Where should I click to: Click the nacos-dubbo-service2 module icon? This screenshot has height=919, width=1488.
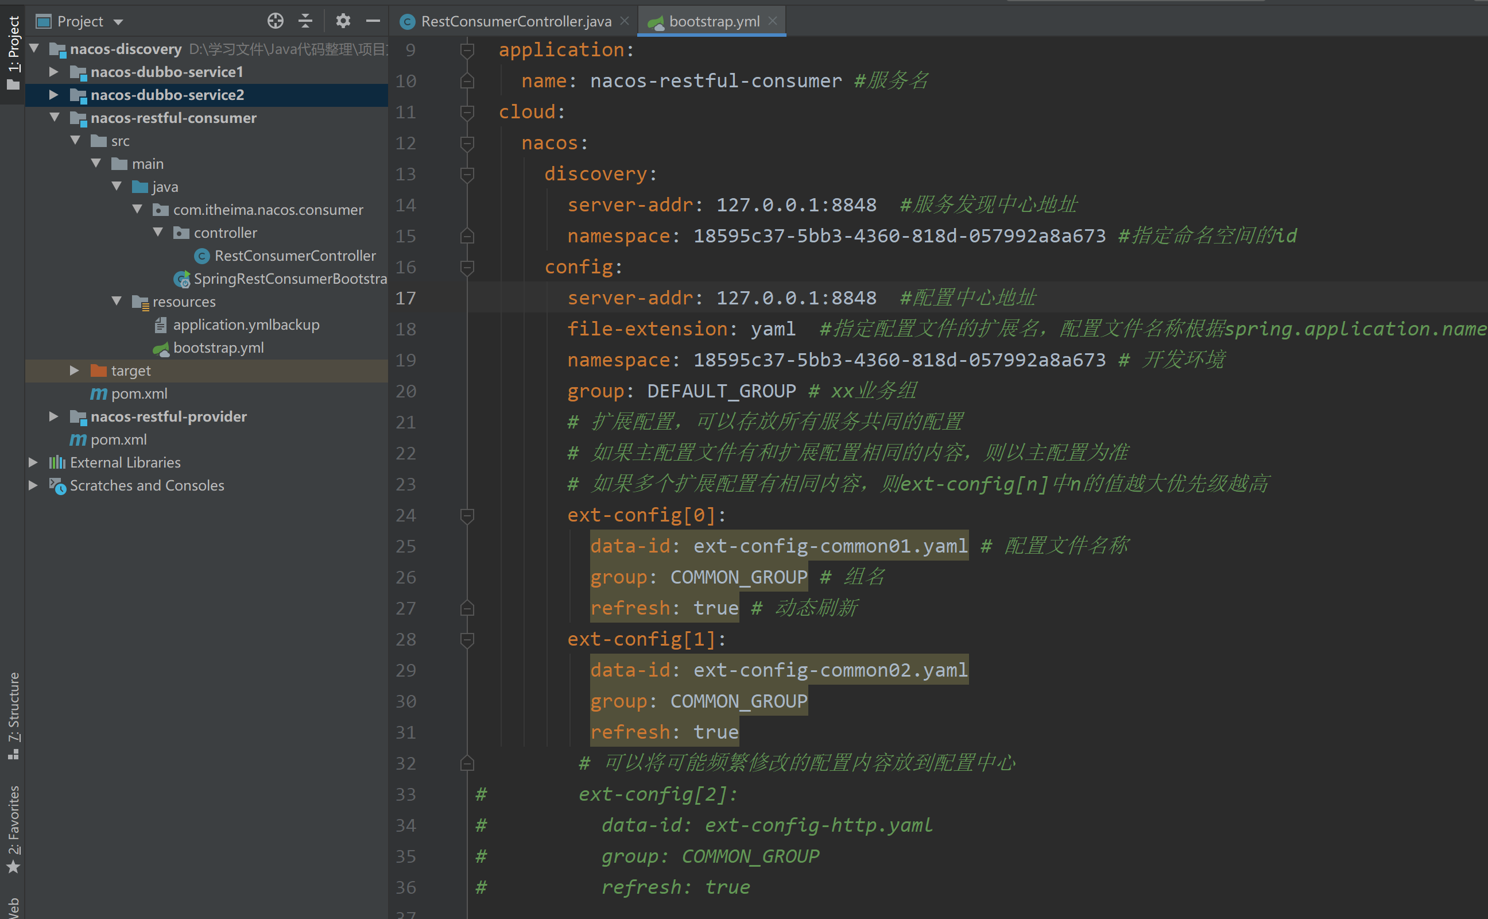(x=78, y=95)
